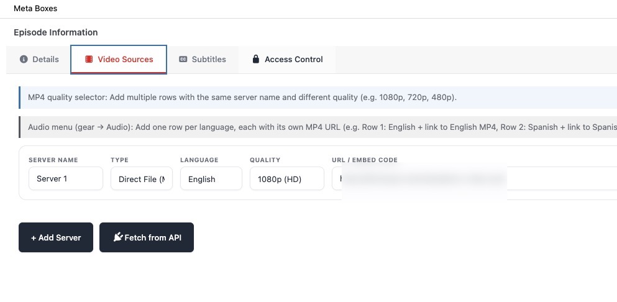Click the film strip icon on Video Sources

click(x=89, y=60)
